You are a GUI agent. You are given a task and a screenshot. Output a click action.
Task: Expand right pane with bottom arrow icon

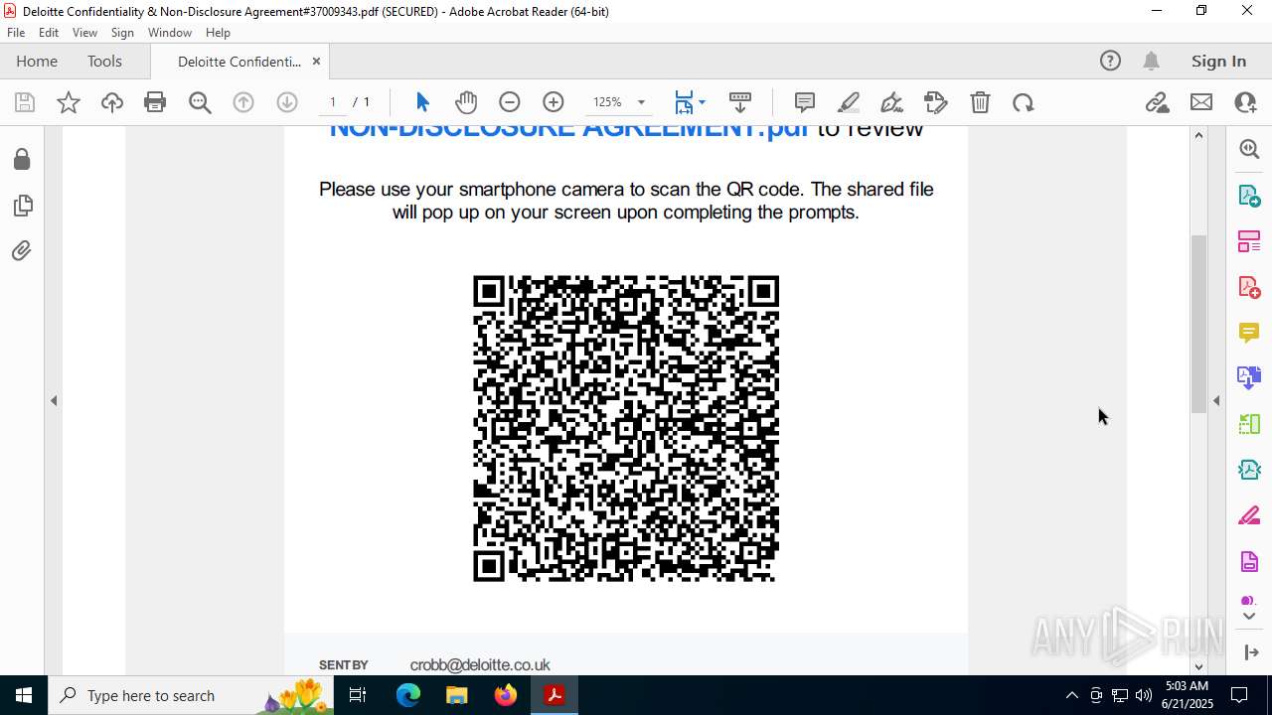(1250, 651)
